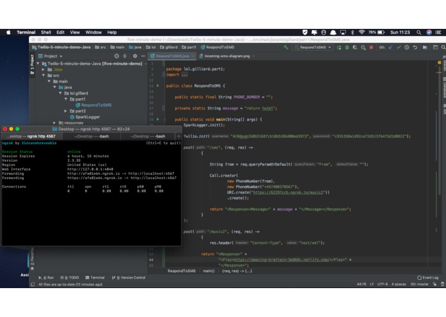Open the Apple menu
Viewport: 446px width, 317px height.
pyautogui.click(x=8, y=32)
